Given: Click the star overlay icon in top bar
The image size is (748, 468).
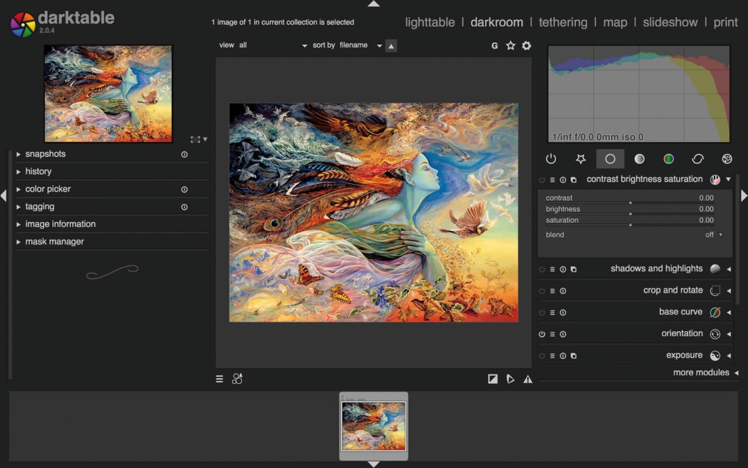Looking at the screenshot, I should 511,46.
